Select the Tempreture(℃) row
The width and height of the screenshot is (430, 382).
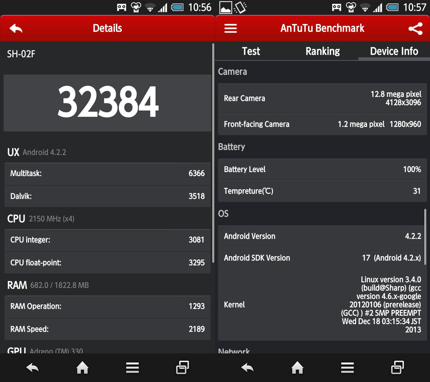tap(322, 191)
